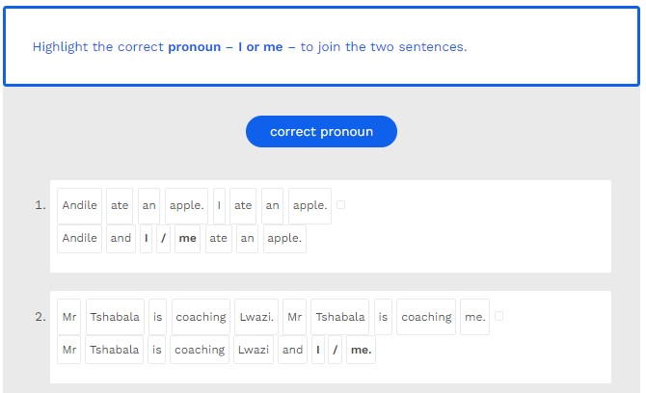Screen dimensions: 646x393
Task: Click "coaching" just before "Lwazi." with full stop
Action: (x=201, y=317)
